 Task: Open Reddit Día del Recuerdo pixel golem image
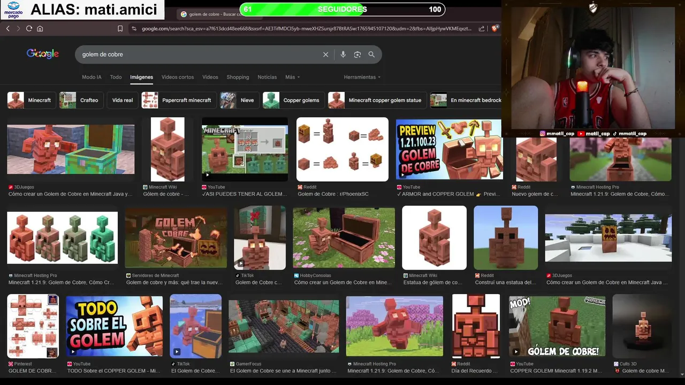[x=476, y=326]
